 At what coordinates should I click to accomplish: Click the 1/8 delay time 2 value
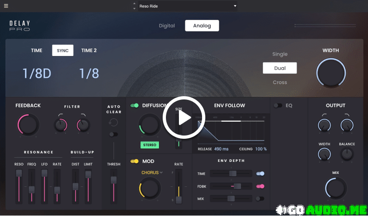point(89,74)
